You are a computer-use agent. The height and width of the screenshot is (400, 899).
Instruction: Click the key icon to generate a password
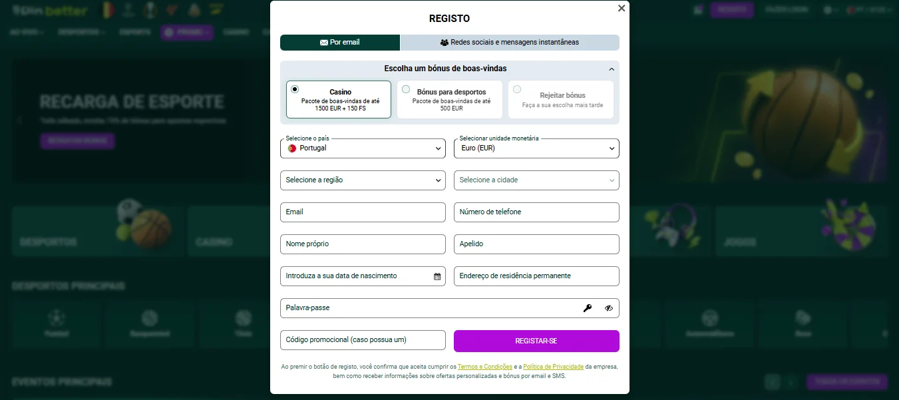pyautogui.click(x=588, y=307)
